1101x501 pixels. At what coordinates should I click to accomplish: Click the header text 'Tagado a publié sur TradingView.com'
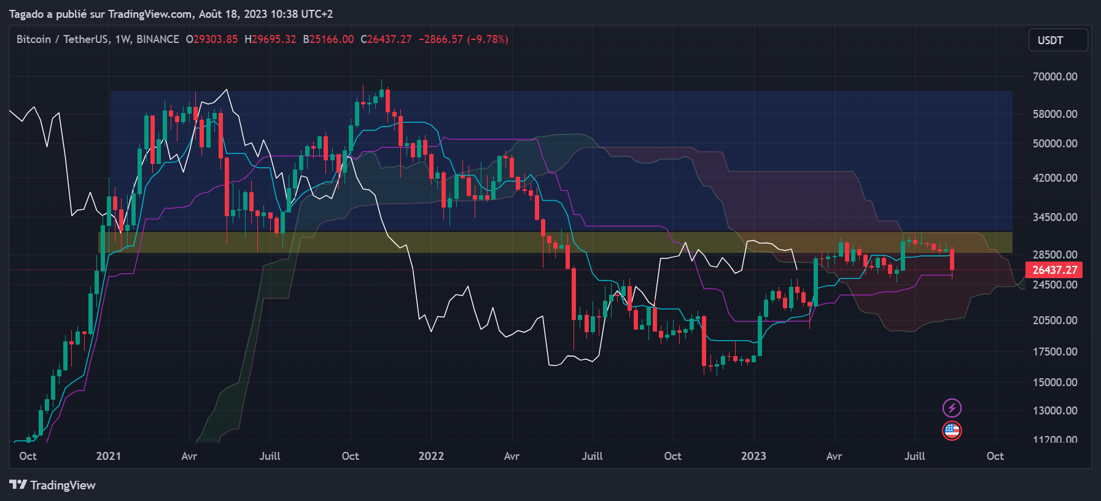pyautogui.click(x=101, y=14)
